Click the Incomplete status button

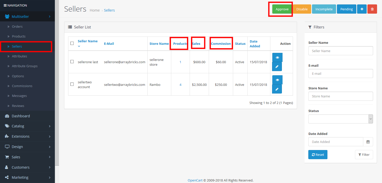tap(324, 9)
